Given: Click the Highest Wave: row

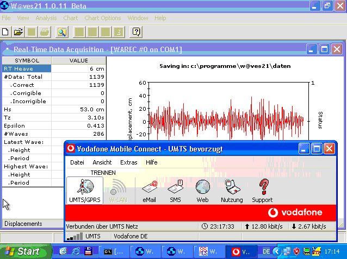Looking at the screenshot, I should [x=33, y=166].
